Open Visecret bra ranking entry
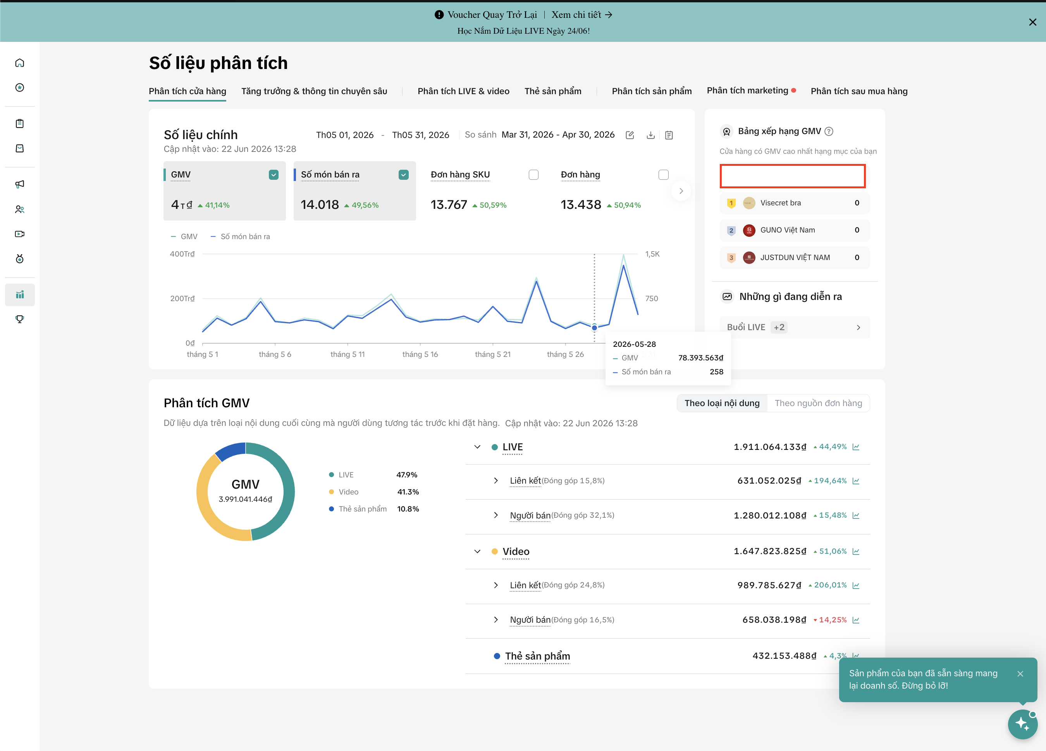The image size is (1046, 751). tap(795, 203)
